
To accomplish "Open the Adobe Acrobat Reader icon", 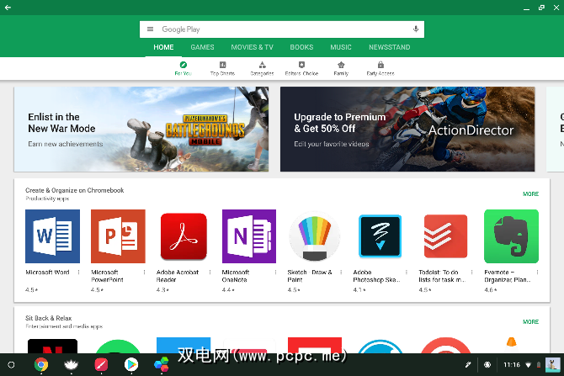I will [184, 236].
